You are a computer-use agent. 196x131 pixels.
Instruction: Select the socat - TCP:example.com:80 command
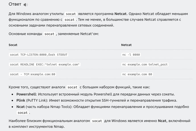click(x=33, y=74)
